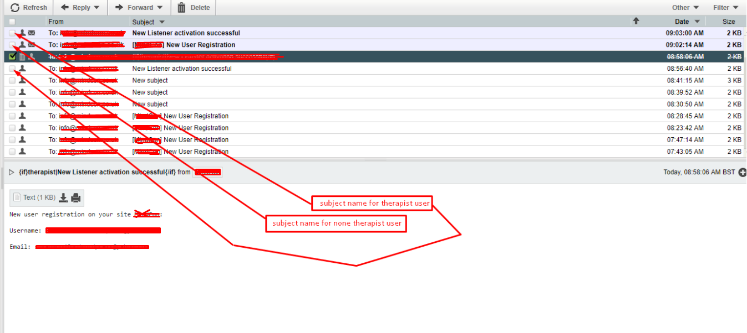The image size is (747, 333).
Task: Tick the select-all checkbox in the header row
Action: coord(12,22)
